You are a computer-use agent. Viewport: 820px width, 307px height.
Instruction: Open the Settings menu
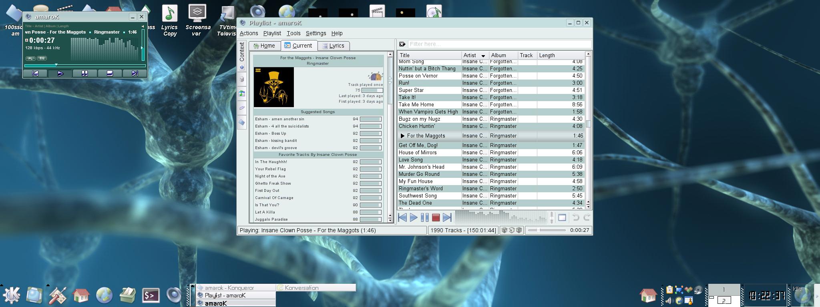(316, 33)
